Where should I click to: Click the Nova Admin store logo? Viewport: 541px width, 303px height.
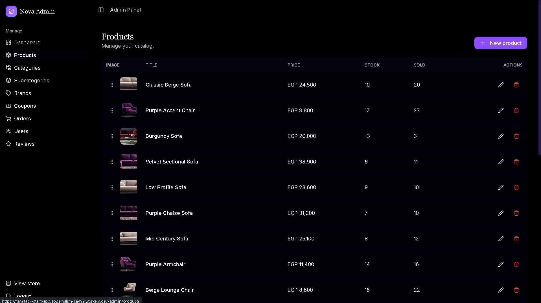[11, 11]
